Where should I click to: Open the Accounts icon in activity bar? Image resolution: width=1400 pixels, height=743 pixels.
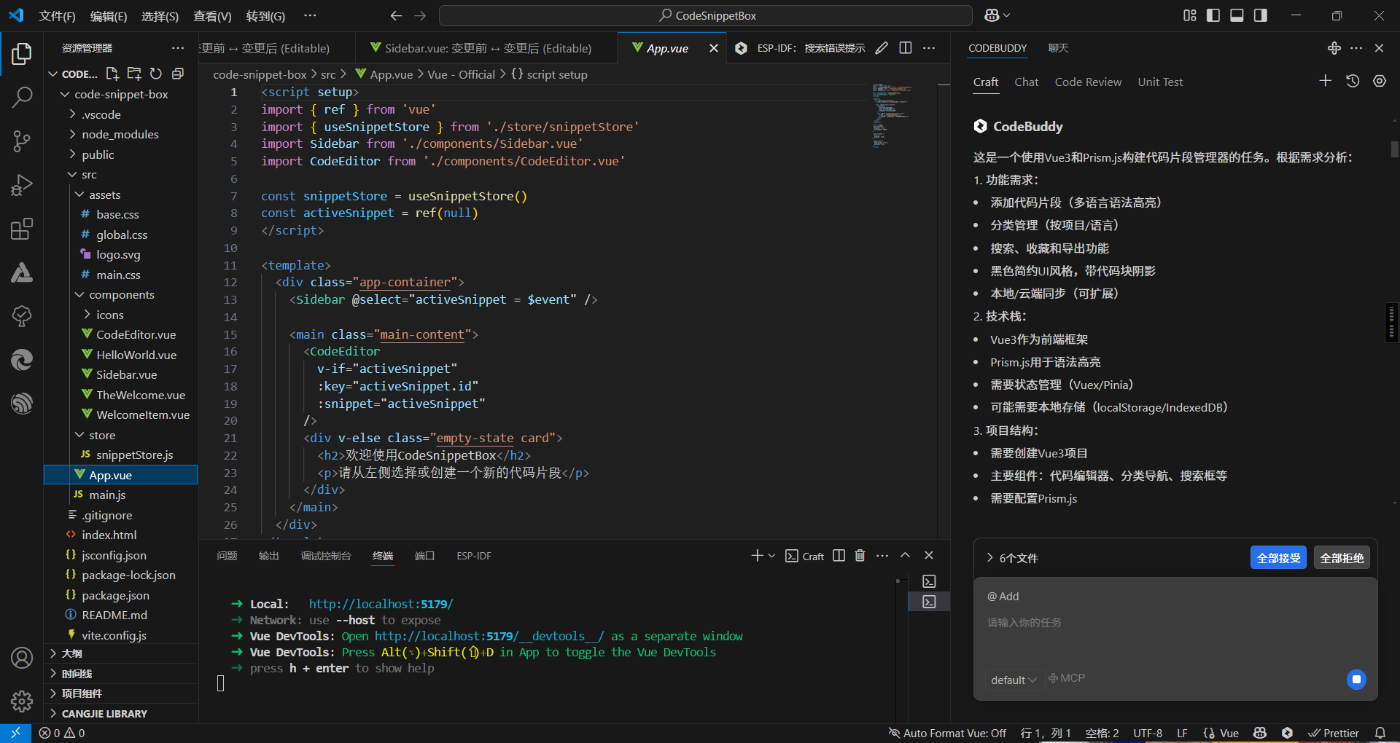[22, 658]
